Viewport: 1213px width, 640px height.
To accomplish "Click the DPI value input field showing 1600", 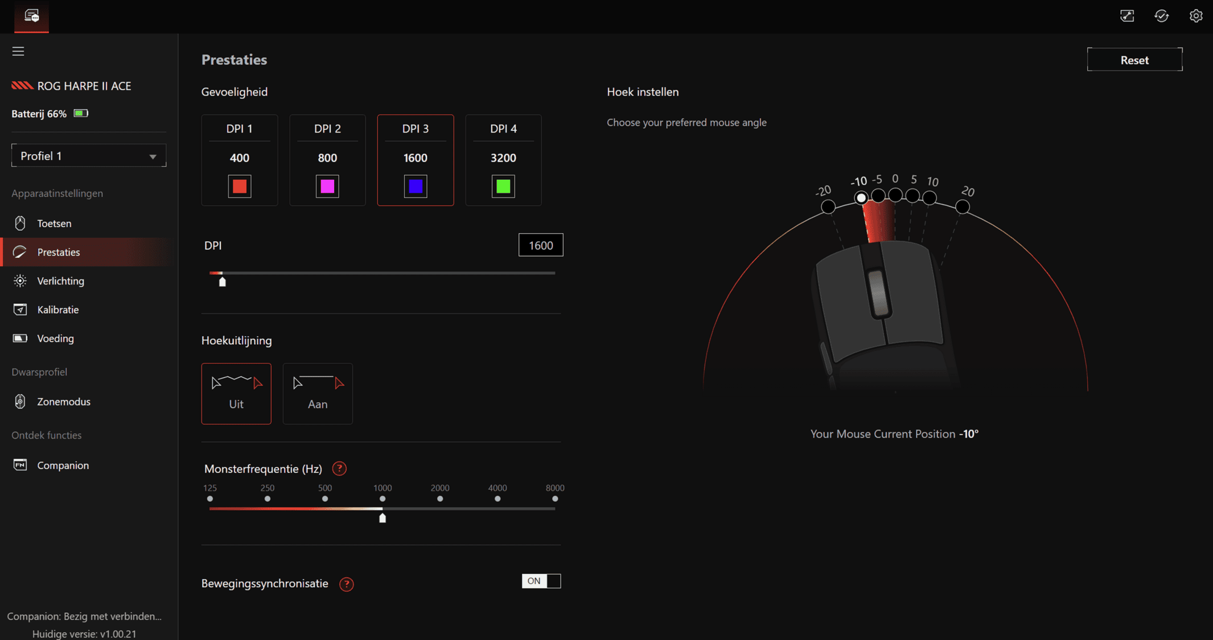I will (x=541, y=245).
